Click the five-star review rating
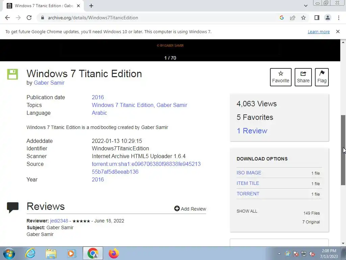The image size is (346, 260). (x=81, y=221)
